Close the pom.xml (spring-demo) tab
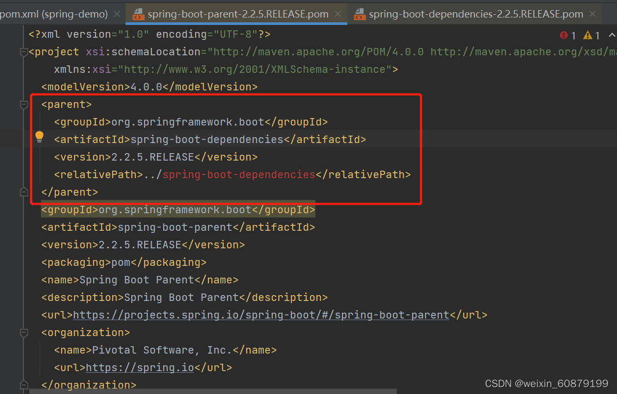Screen dimensions: 617x394 pyautogui.click(x=116, y=13)
